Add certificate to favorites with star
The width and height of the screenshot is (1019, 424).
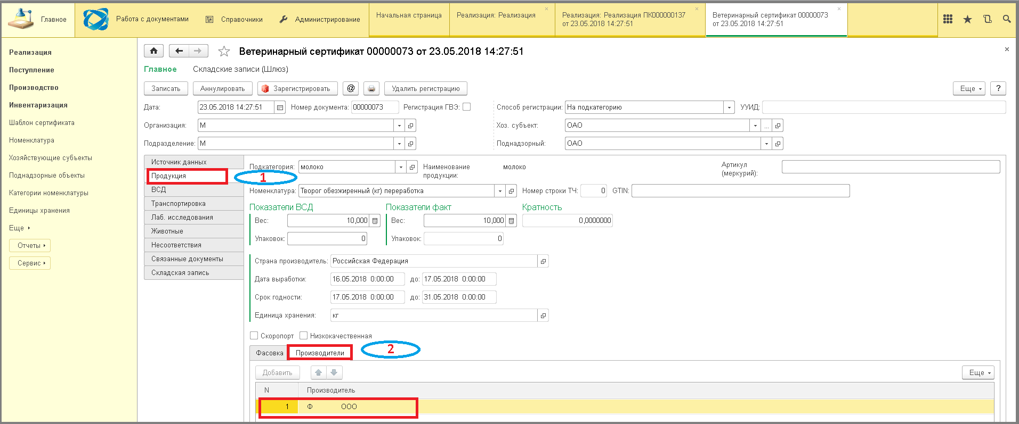pyautogui.click(x=224, y=52)
